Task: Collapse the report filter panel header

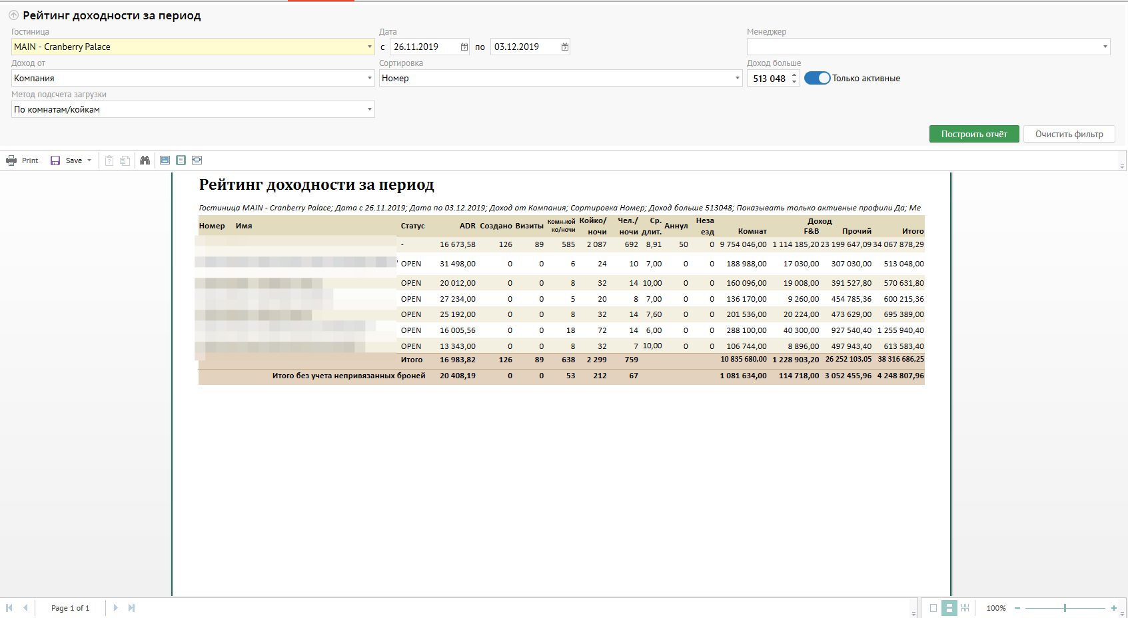Action: click(13, 15)
